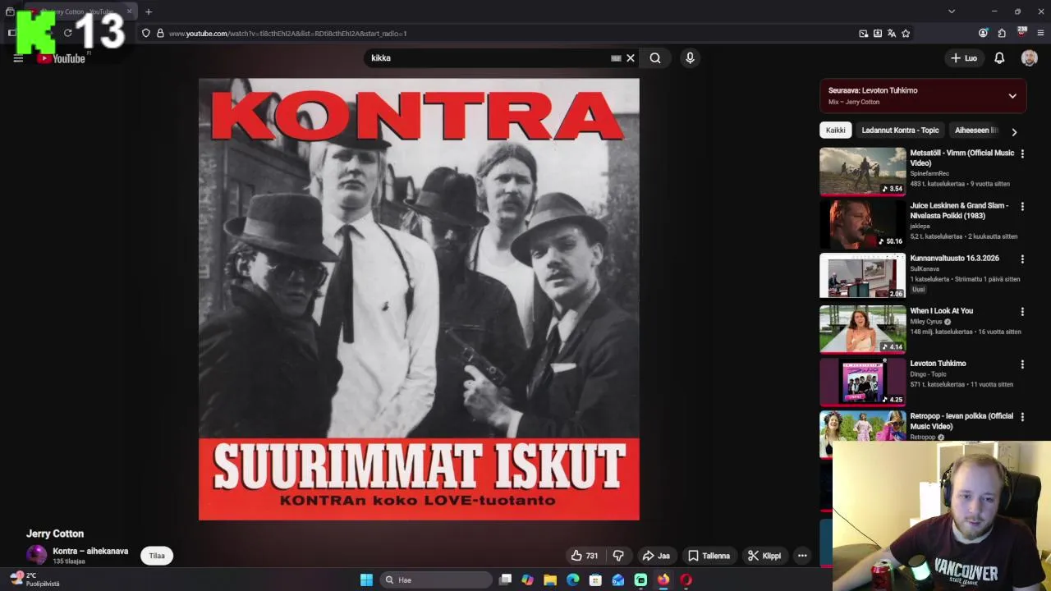Open the browser account profile icon

click(x=983, y=34)
